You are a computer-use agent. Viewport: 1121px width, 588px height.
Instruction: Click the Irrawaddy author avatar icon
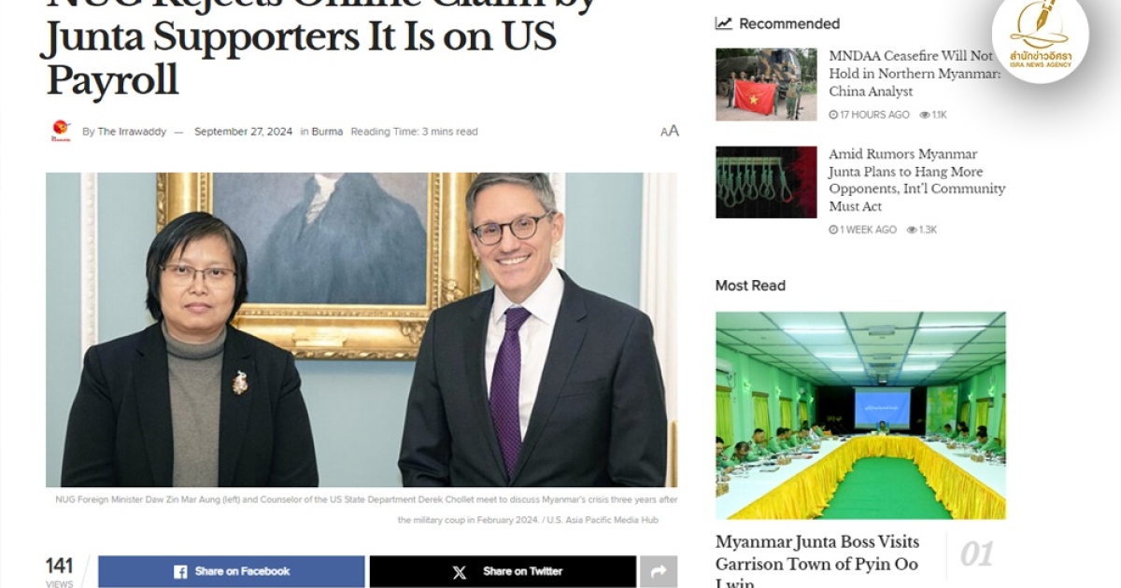click(61, 132)
